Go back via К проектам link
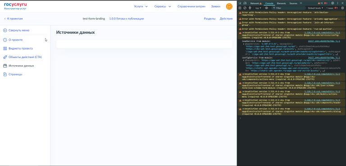Image resolution: width=346 pixels, height=166 pixels. coord(13,19)
